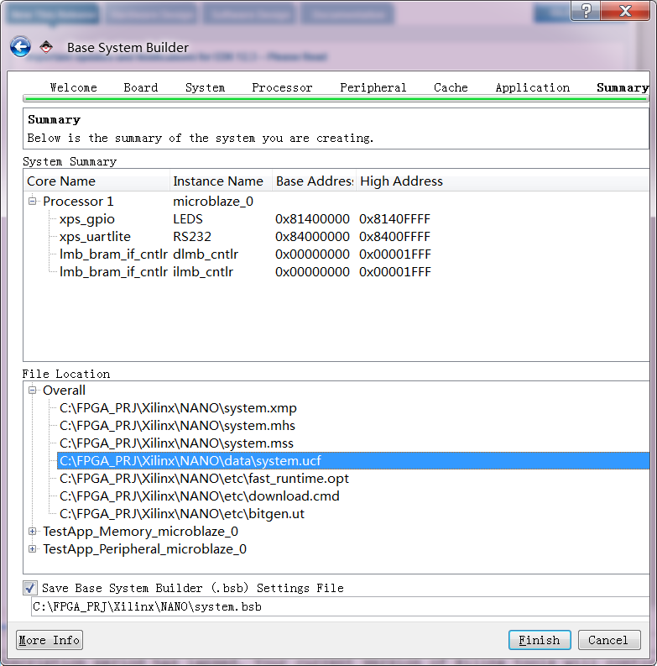Collapse the Processor 1 tree node
The width and height of the screenshot is (657, 666).
33,202
